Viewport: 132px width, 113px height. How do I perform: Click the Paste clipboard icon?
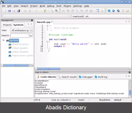(45, 11)
